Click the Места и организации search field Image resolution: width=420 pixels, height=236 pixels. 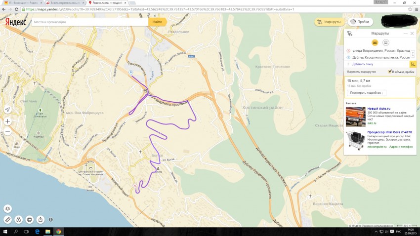click(89, 22)
